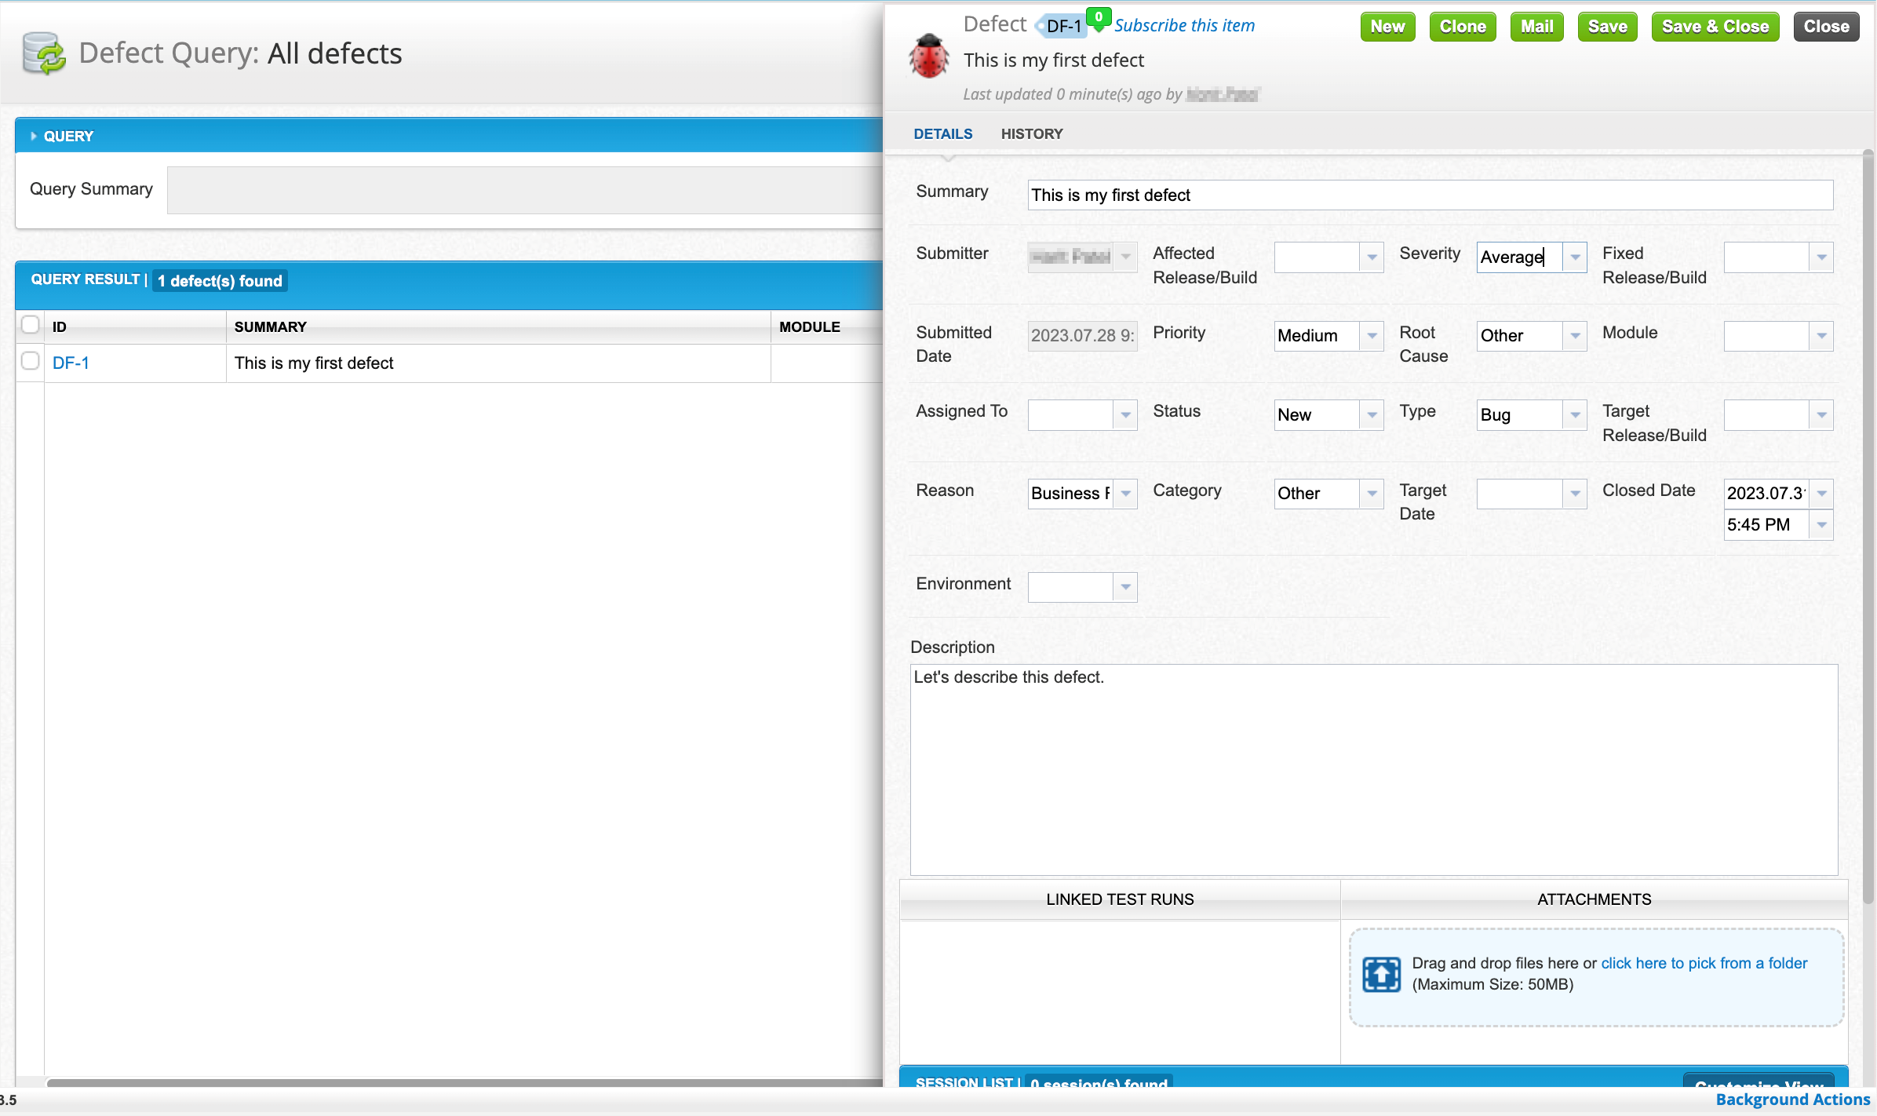Click the DF-1 tag in defect header
Screen dimensions: 1877x1116
pos(1063,27)
